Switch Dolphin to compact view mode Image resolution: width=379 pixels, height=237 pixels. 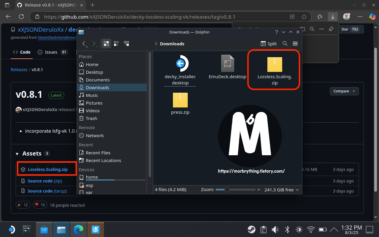(x=116, y=44)
